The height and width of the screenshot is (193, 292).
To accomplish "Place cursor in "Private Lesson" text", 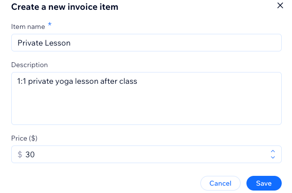I will [x=44, y=43].
